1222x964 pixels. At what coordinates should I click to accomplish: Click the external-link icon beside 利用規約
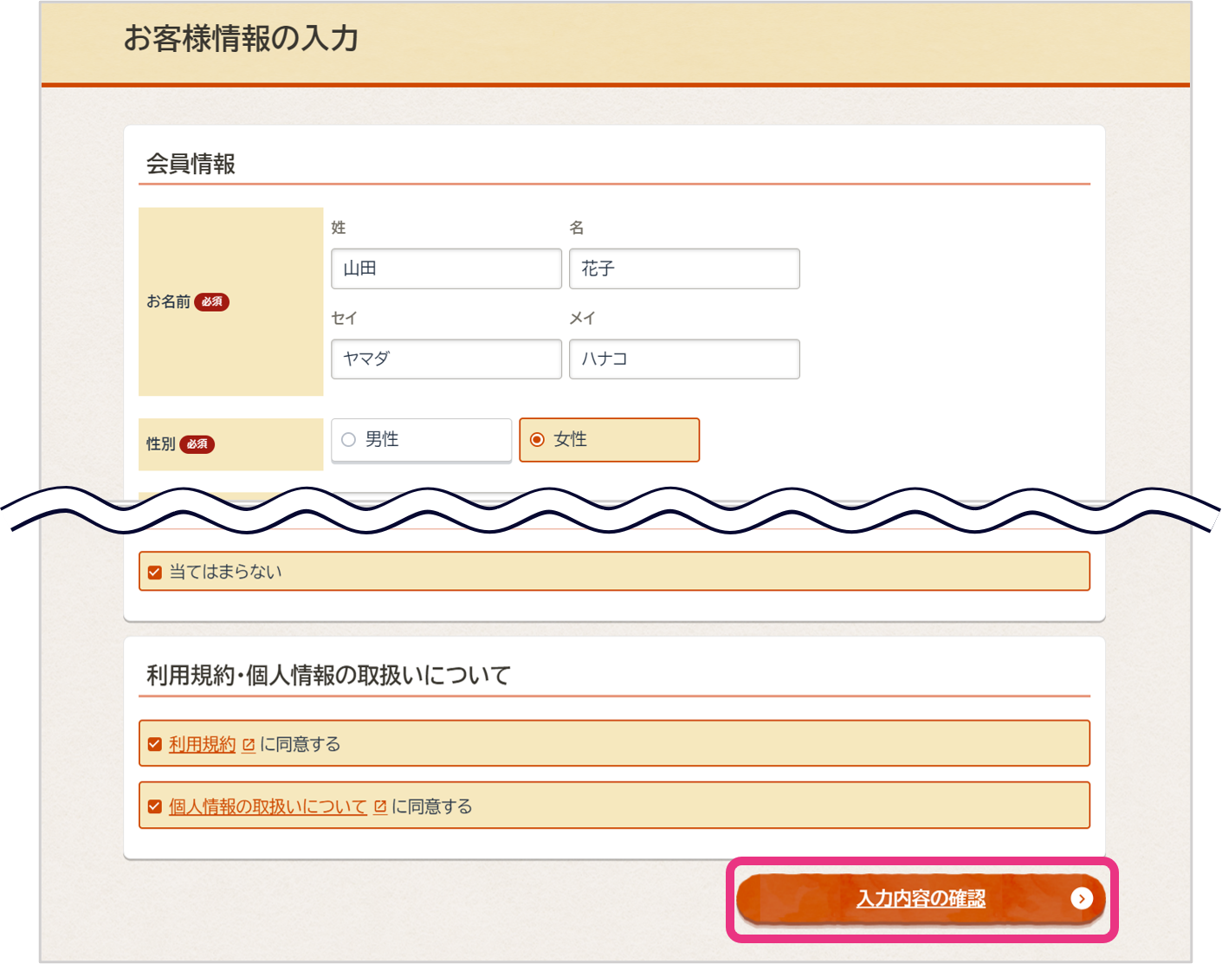tap(249, 745)
